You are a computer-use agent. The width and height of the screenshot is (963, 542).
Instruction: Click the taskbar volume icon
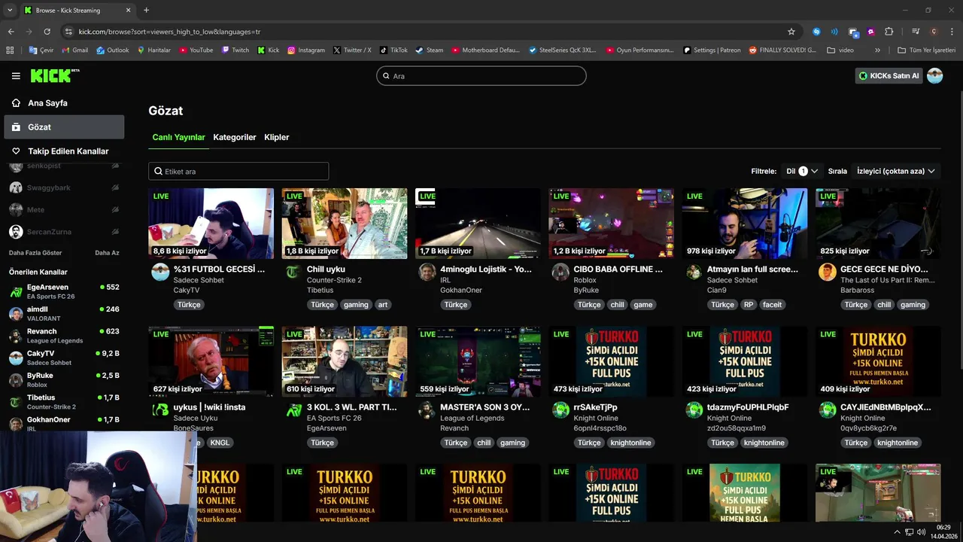coord(921,531)
